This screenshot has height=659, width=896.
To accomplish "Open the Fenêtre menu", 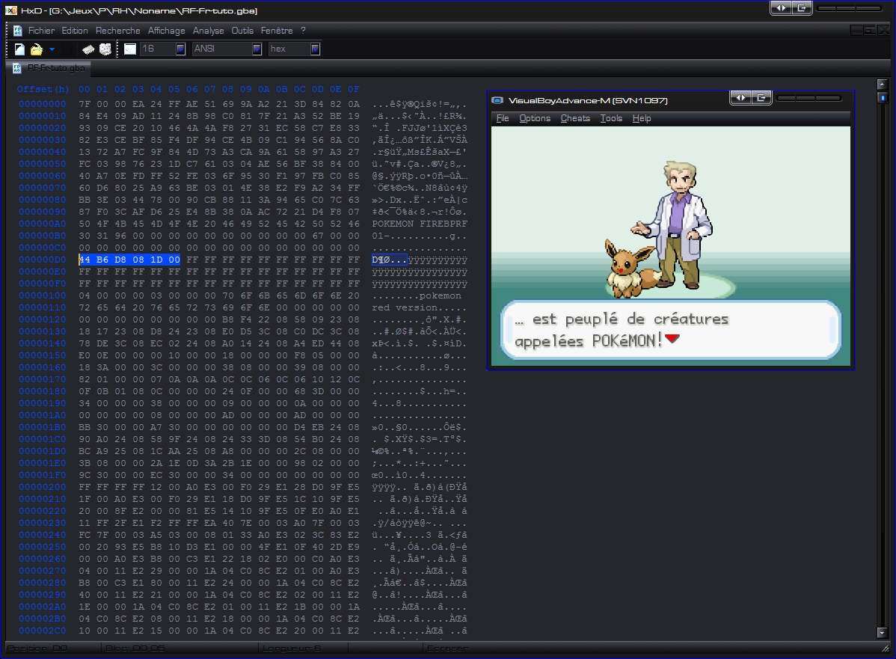I will pyautogui.click(x=277, y=31).
